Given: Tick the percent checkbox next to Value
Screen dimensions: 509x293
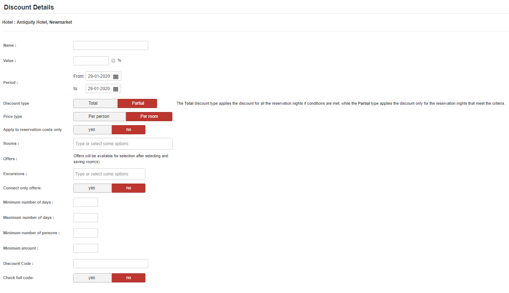Looking at the screenshot, I should (113, 61).
